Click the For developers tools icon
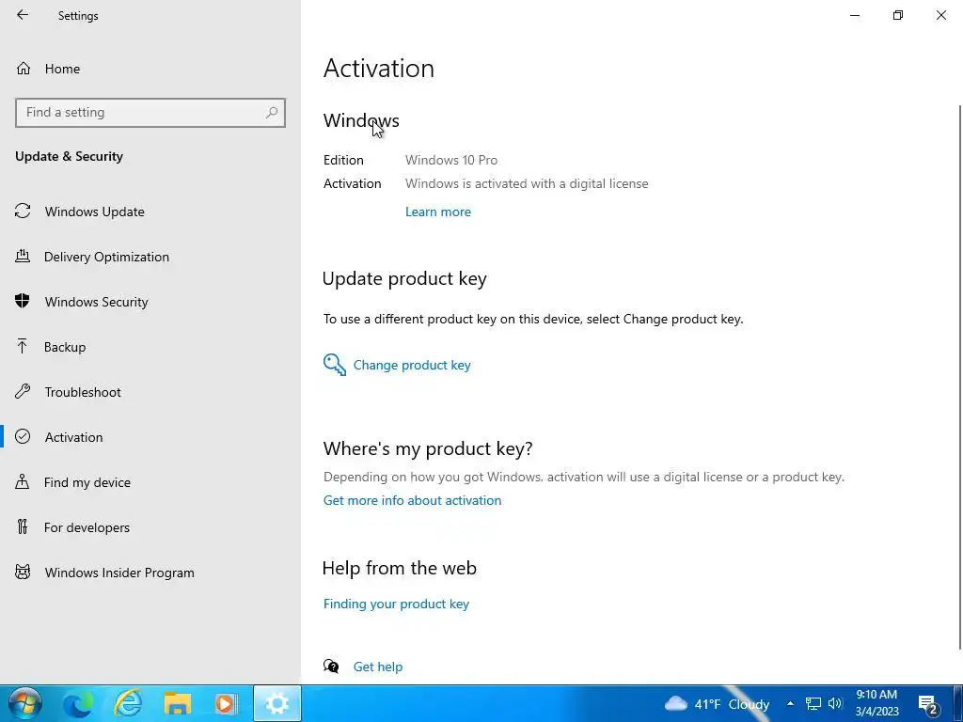963x722 pixels. tap(23, 526)
